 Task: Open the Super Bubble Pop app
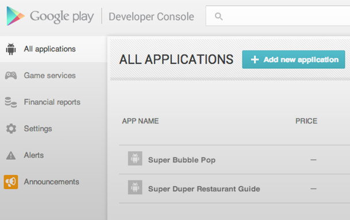point(182,160)
